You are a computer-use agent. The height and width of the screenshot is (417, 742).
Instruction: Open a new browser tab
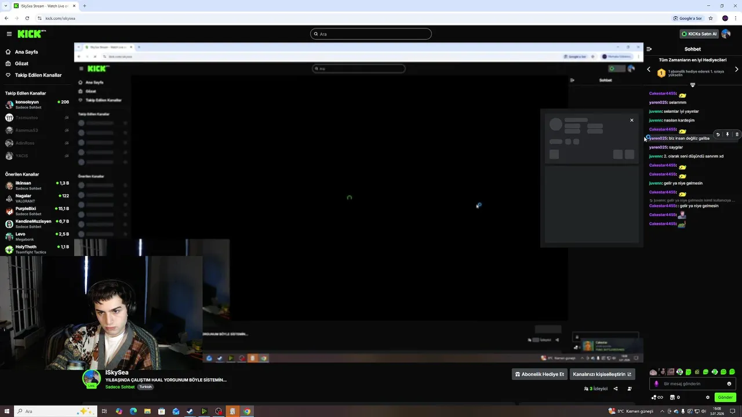[x=85, y=6]
